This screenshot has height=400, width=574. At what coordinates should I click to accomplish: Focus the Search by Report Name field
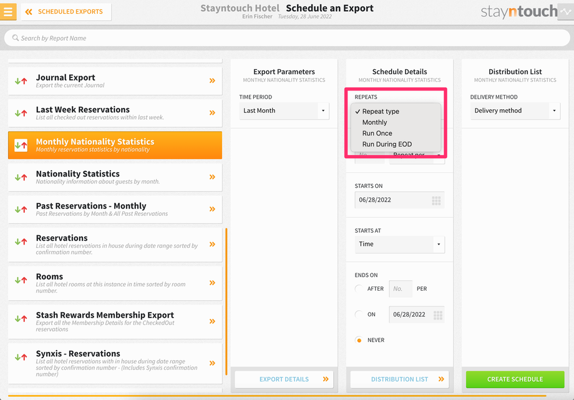287,38
